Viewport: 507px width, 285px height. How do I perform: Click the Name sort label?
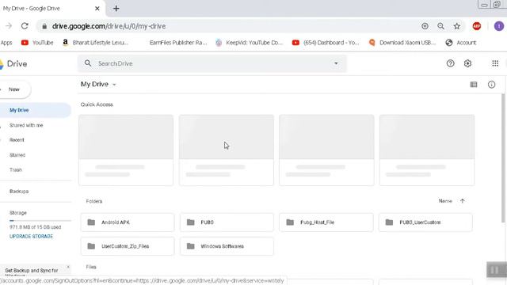pyautogui.click(x=445, y=201)
